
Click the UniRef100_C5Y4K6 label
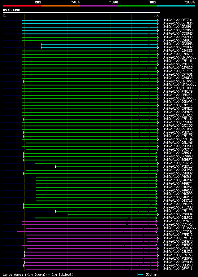point(178,221)
